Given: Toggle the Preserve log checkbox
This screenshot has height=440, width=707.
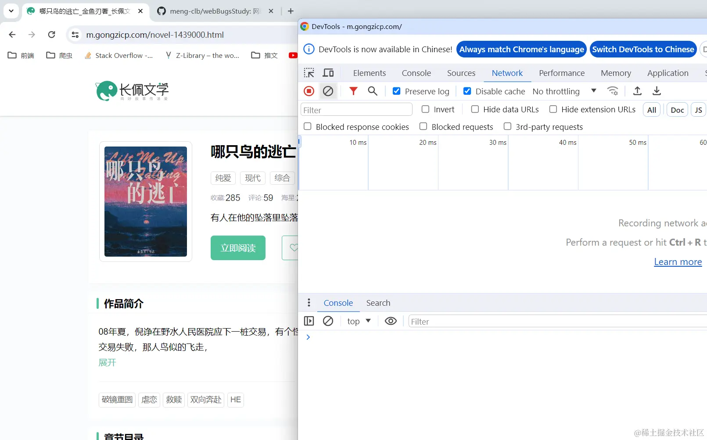Looking at the screenshot, I should [x=396, y=91].
